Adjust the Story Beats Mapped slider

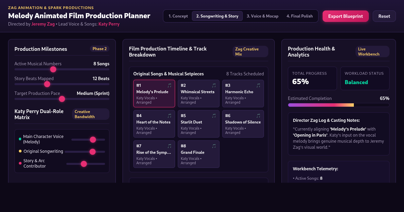tap(62, 84)
